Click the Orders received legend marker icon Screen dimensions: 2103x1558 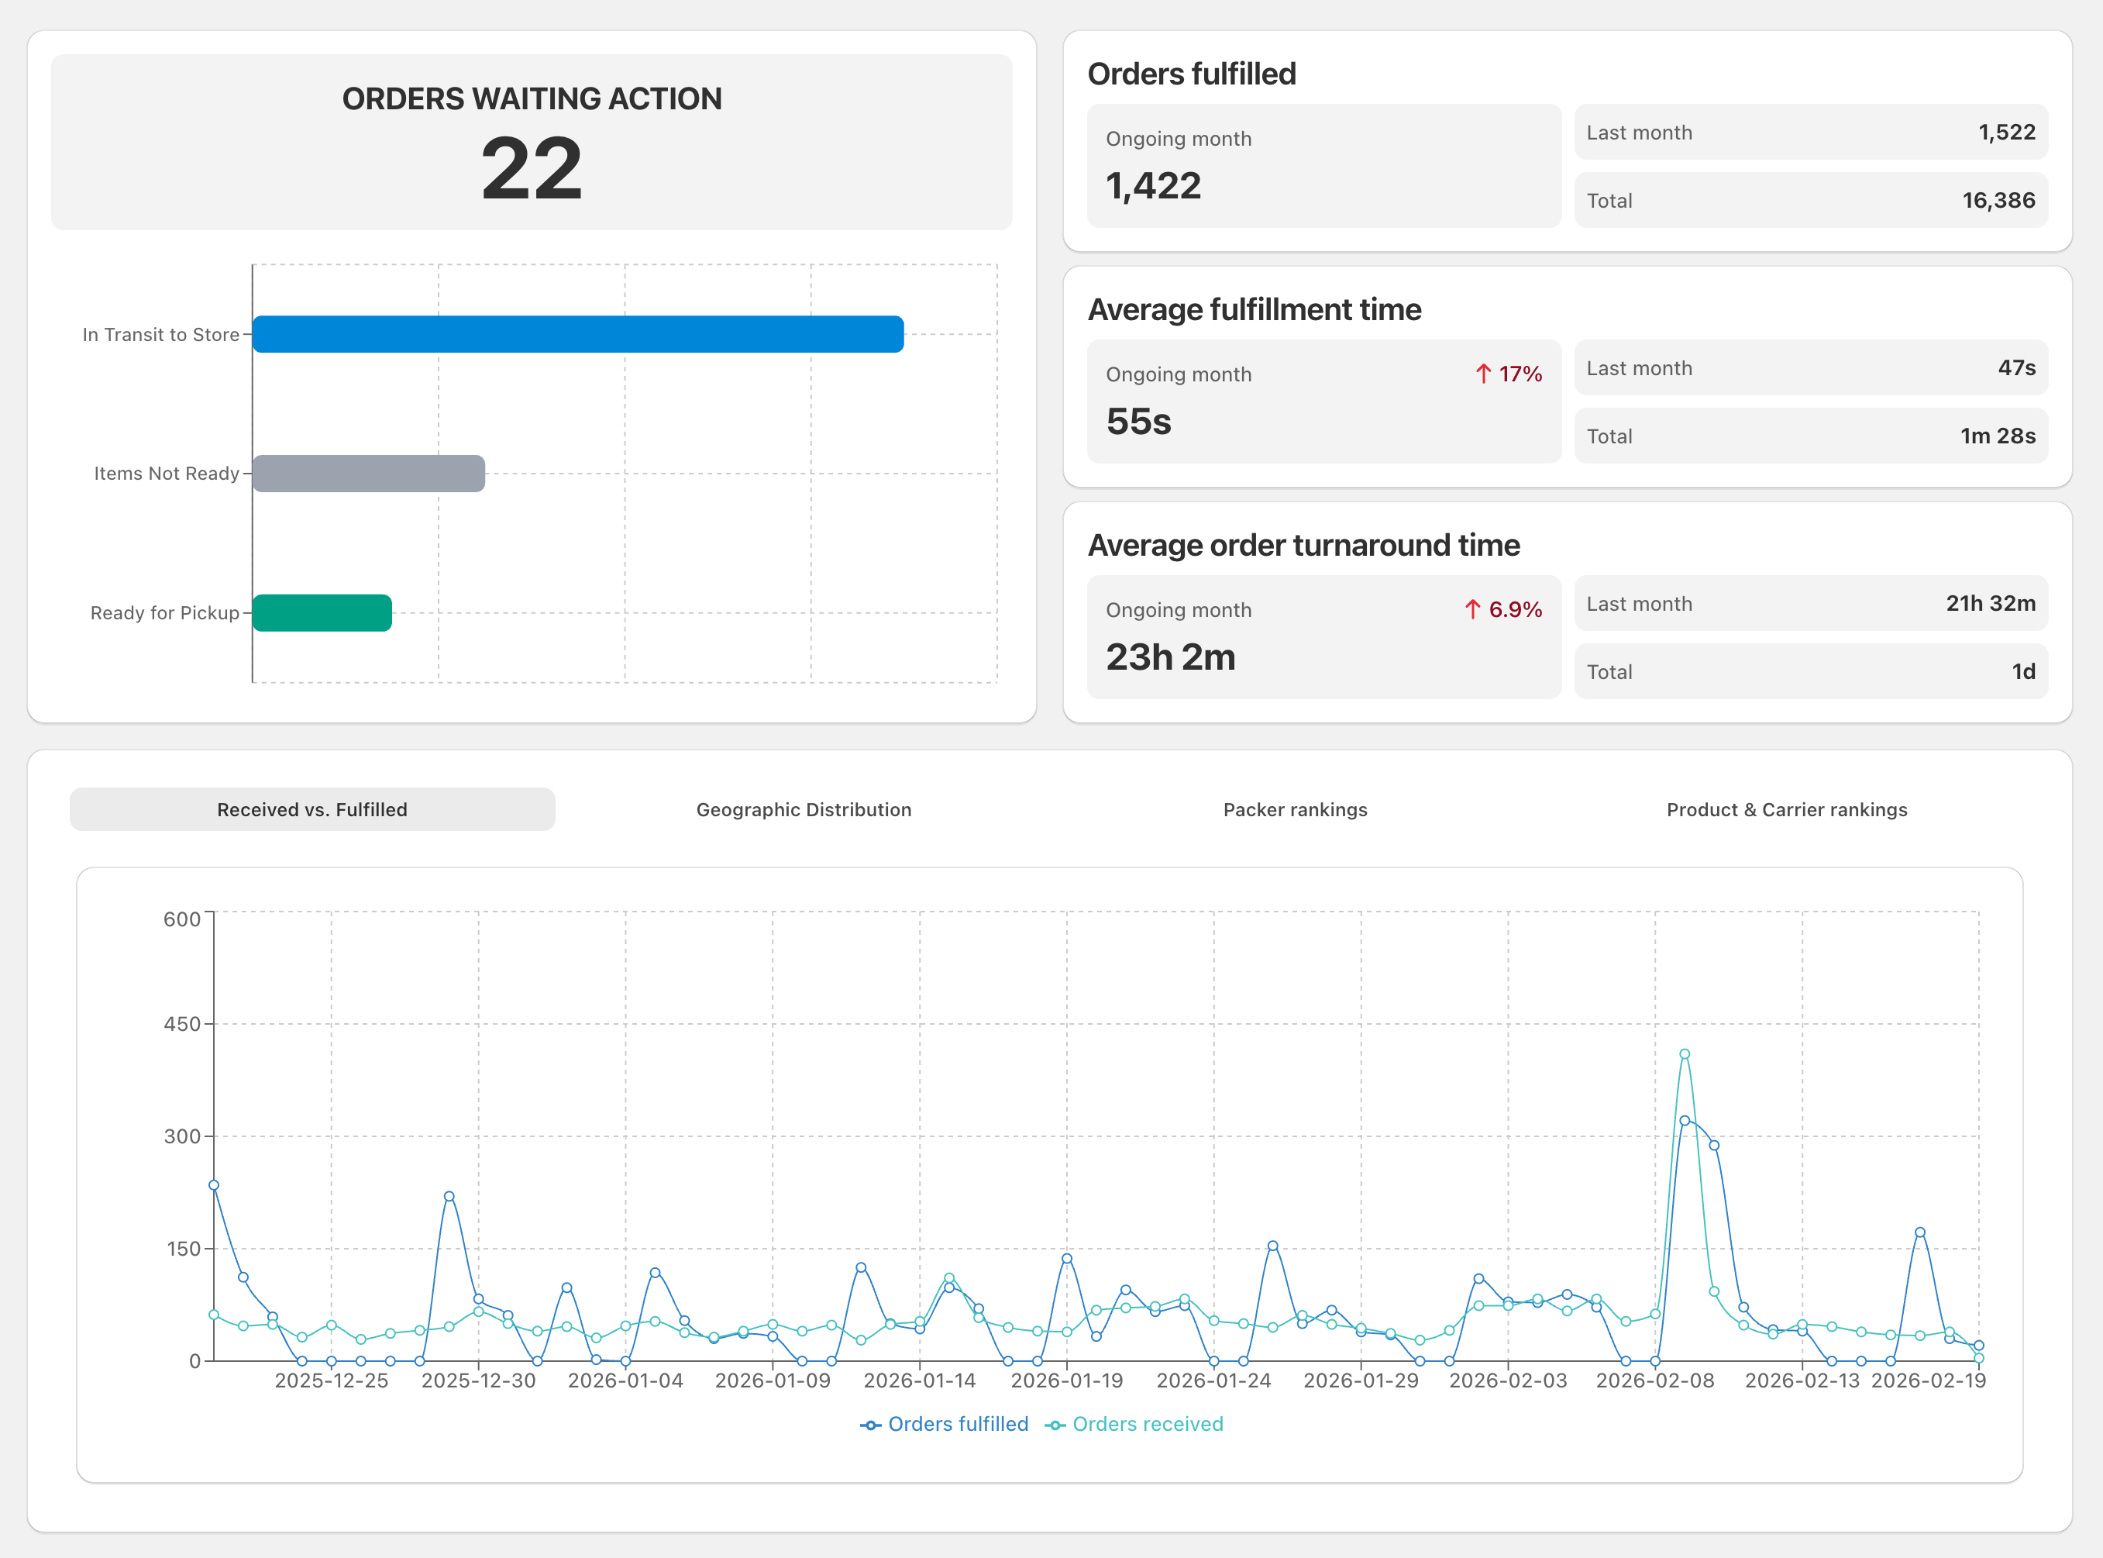click(1055, 1425)
